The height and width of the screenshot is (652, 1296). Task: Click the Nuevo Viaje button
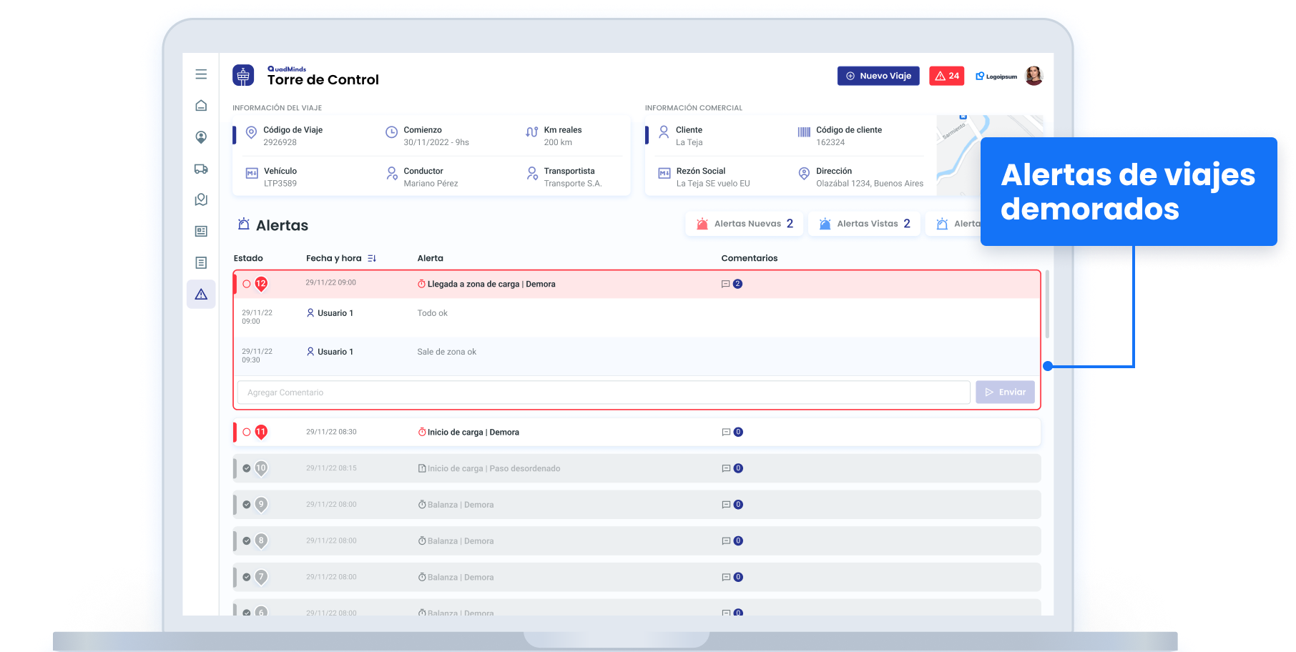click(878, 76)
